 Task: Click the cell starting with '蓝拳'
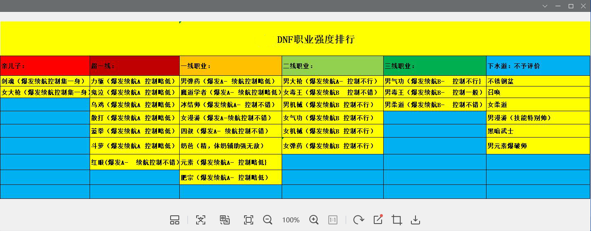pyautogui.click(x=135, y=131)
